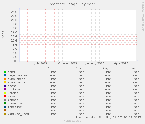The image size is (145, 124).
Task: Click the inactive navy legend swatch
Action: point(5,107)
